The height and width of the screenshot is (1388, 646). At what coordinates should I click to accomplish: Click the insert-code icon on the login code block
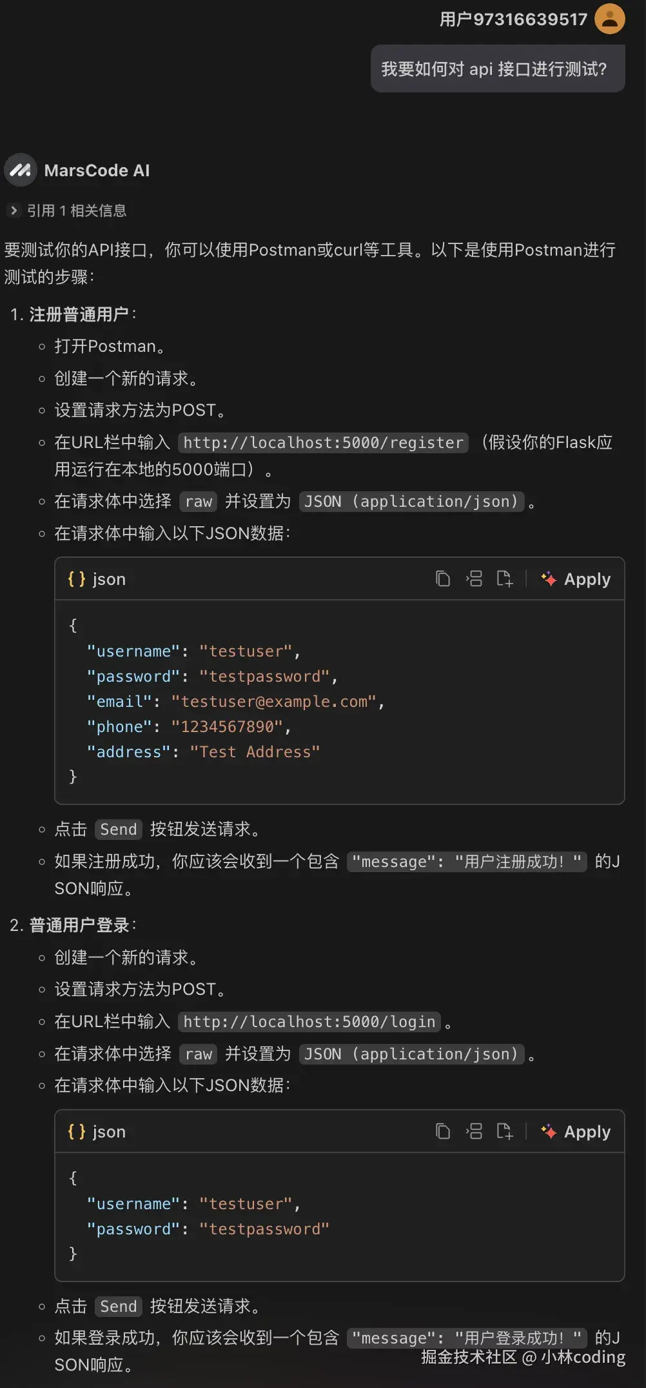pos(474,1131)
